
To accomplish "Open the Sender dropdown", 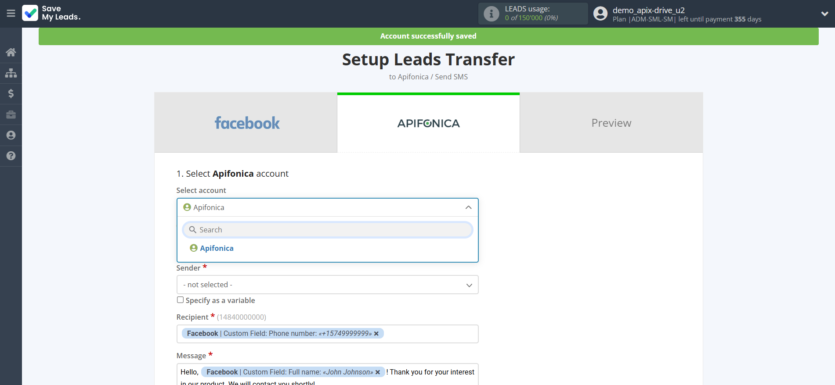I will tap(327, 285).
